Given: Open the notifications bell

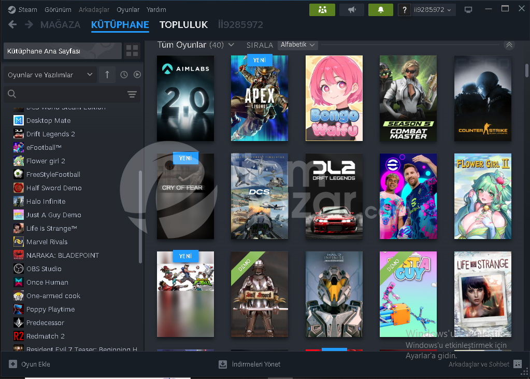Looking at the screenshot, I should pos(381,10).
